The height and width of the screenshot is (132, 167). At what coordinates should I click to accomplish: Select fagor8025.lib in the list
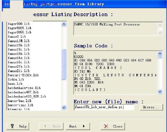click(20, 28)
